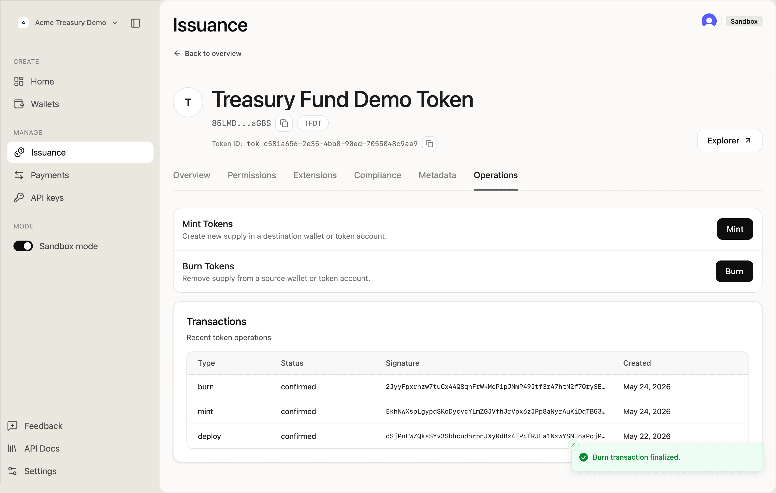Open API Docs in sidebar
This screenshot has width=776, height=493.
34,448
